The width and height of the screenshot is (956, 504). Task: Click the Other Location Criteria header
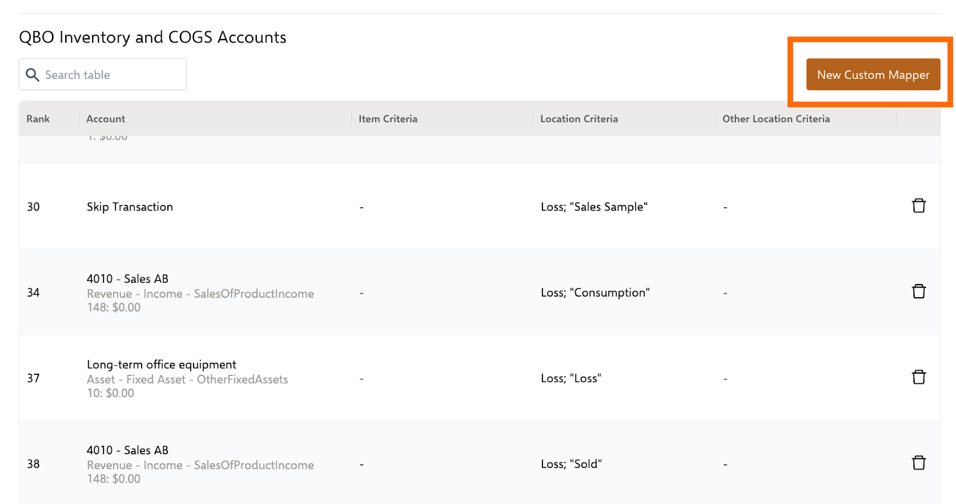coord(776,119)
